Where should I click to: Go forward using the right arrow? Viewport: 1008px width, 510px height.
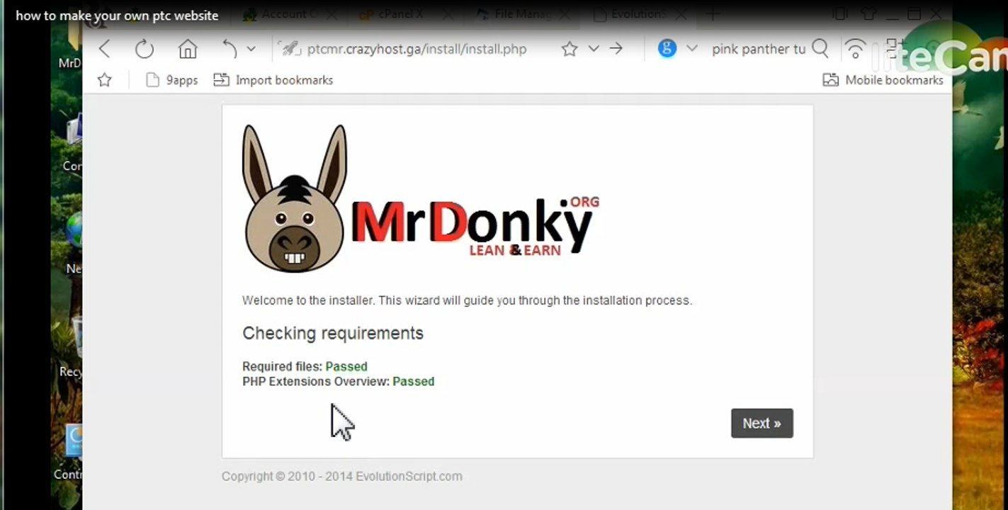point(616,49)
